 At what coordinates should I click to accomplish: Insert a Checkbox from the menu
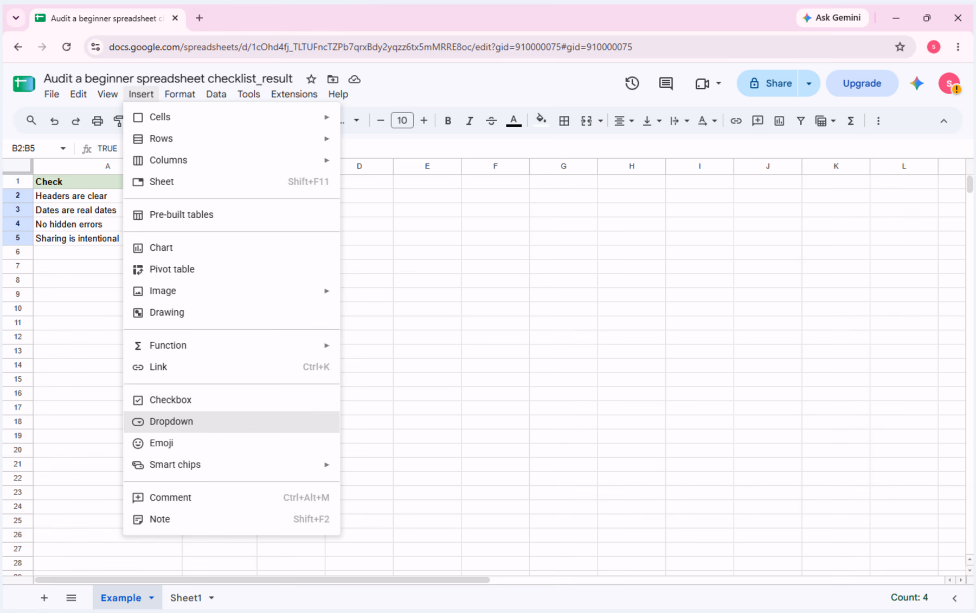(232, 400)
